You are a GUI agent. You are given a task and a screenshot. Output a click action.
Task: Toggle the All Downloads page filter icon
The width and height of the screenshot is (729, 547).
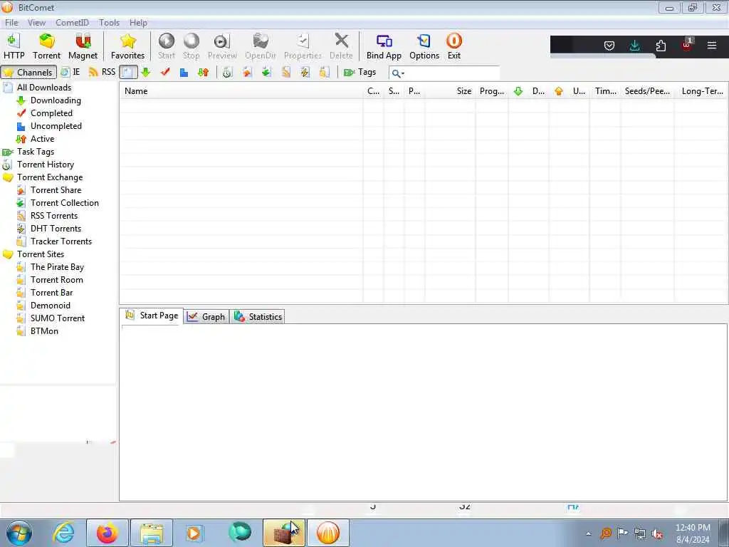[x=128, y=72]
